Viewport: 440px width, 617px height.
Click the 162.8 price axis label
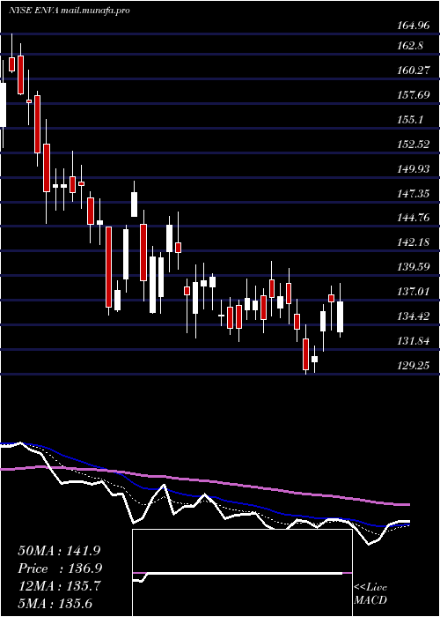(410, 46)
